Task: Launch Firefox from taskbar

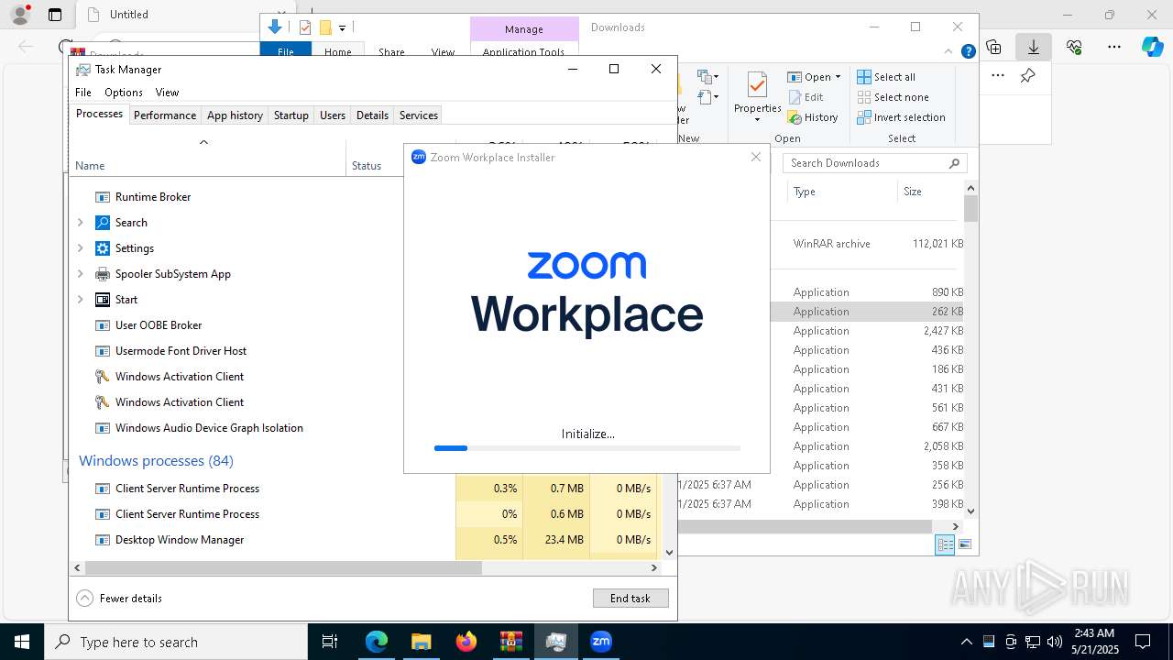Action: [x=466, y=642]
